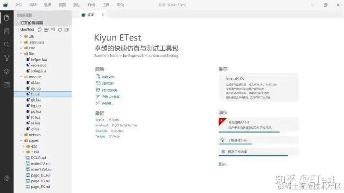The image size is (344, 193).
Task: Open the library panel icon in activity bar
Action: pos(7,85)
